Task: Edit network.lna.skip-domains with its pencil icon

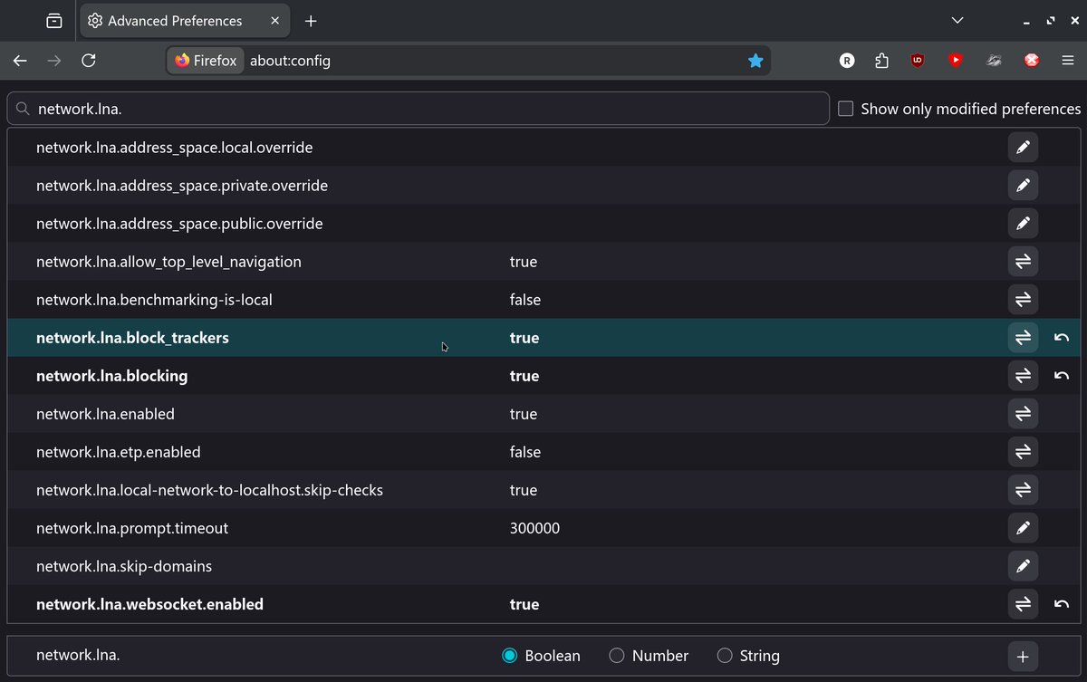Action: pos(1023,566)
